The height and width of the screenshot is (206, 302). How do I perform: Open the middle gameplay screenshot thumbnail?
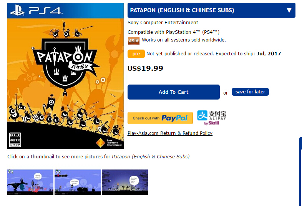tap(77, 182)
